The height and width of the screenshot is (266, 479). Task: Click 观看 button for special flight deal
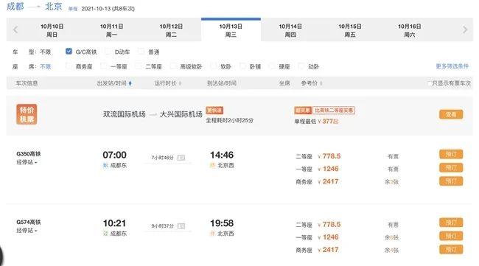[451, 114]
